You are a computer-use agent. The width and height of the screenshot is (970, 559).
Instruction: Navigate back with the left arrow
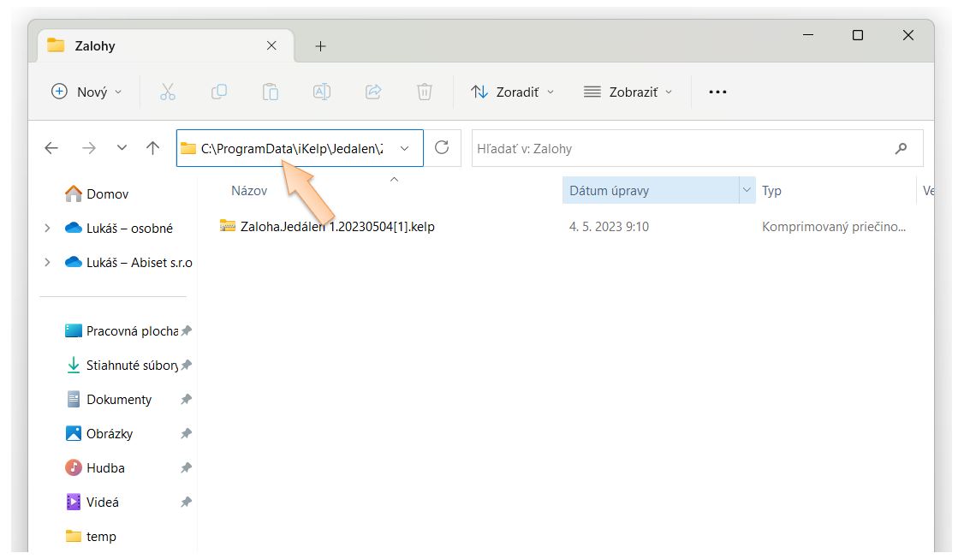pos(51,148)
